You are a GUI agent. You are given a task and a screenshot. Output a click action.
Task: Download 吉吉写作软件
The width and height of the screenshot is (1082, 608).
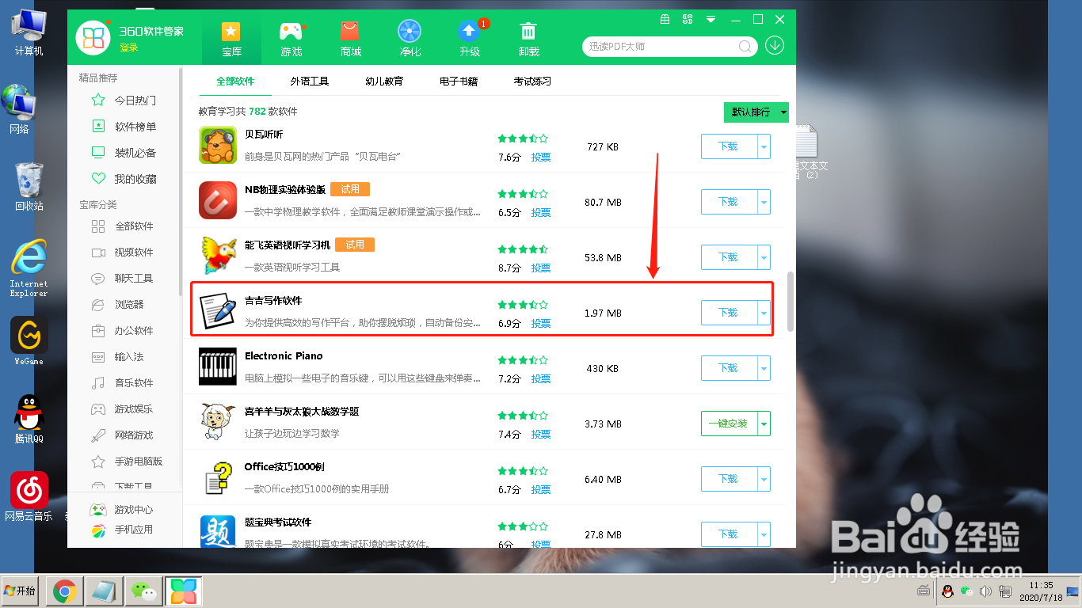(729, 313)
